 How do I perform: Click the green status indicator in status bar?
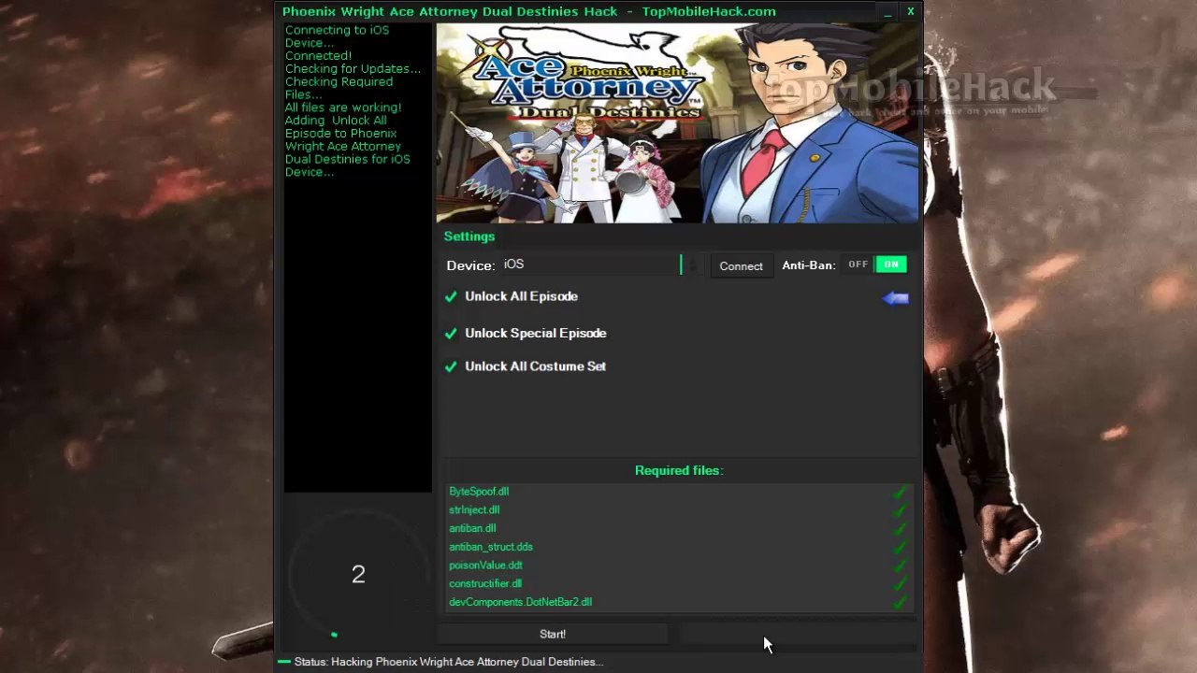coord(283,662)
